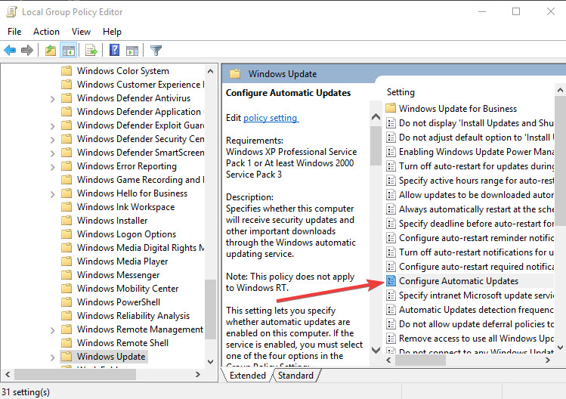The height and width of the screenshot is (399, 566).
Task: Expand the Windows Defender SmartScreen node
Action: (x=53, y=153)
